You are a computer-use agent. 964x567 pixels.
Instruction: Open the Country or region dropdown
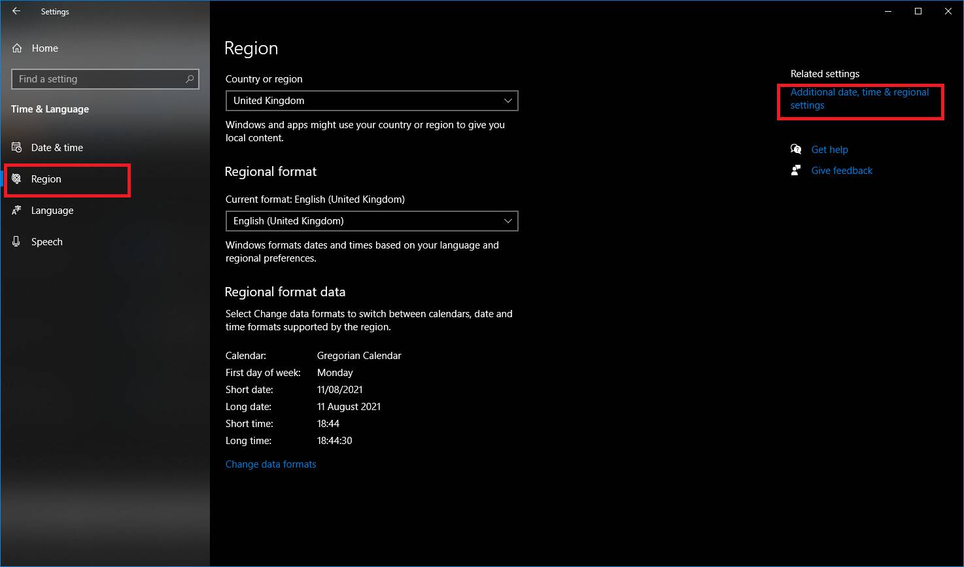coord(371,101)
